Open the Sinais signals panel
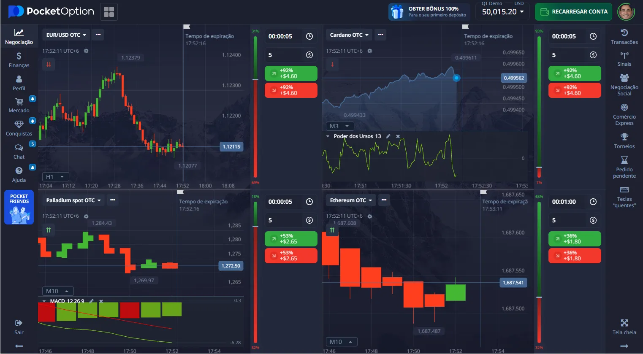The height and width of the screenshot is (354, 643). click(x=624, y=59)
